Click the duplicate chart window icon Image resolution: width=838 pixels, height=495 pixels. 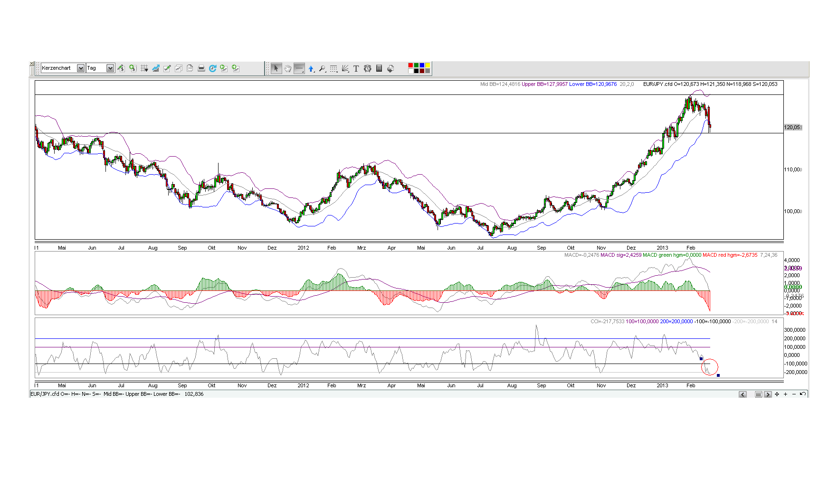(178, 68)
